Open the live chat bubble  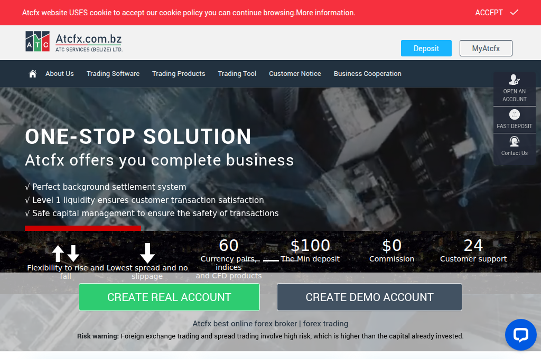521,335
